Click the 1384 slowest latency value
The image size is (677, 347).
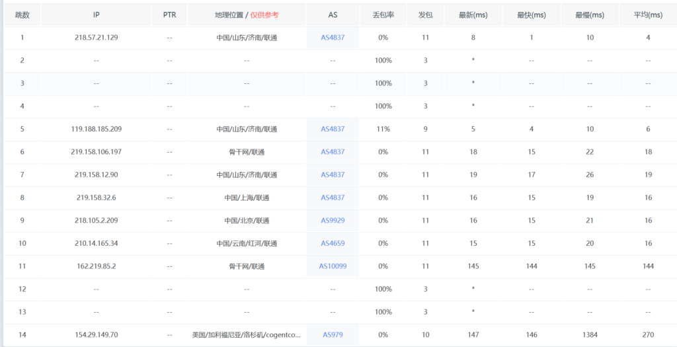point(589,335)
